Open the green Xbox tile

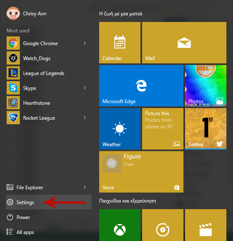point(120,225)
